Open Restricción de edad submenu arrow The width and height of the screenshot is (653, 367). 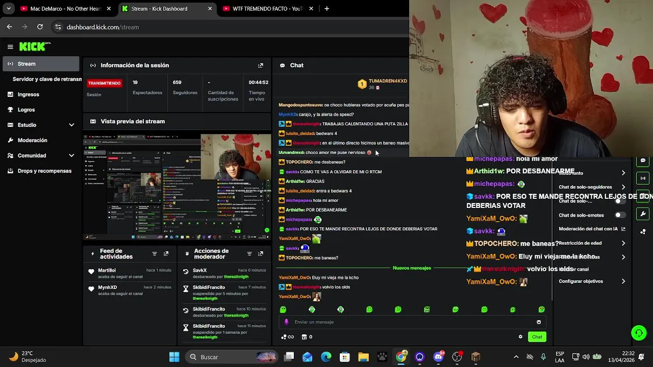pyautogui.click(x=623, y=243)
